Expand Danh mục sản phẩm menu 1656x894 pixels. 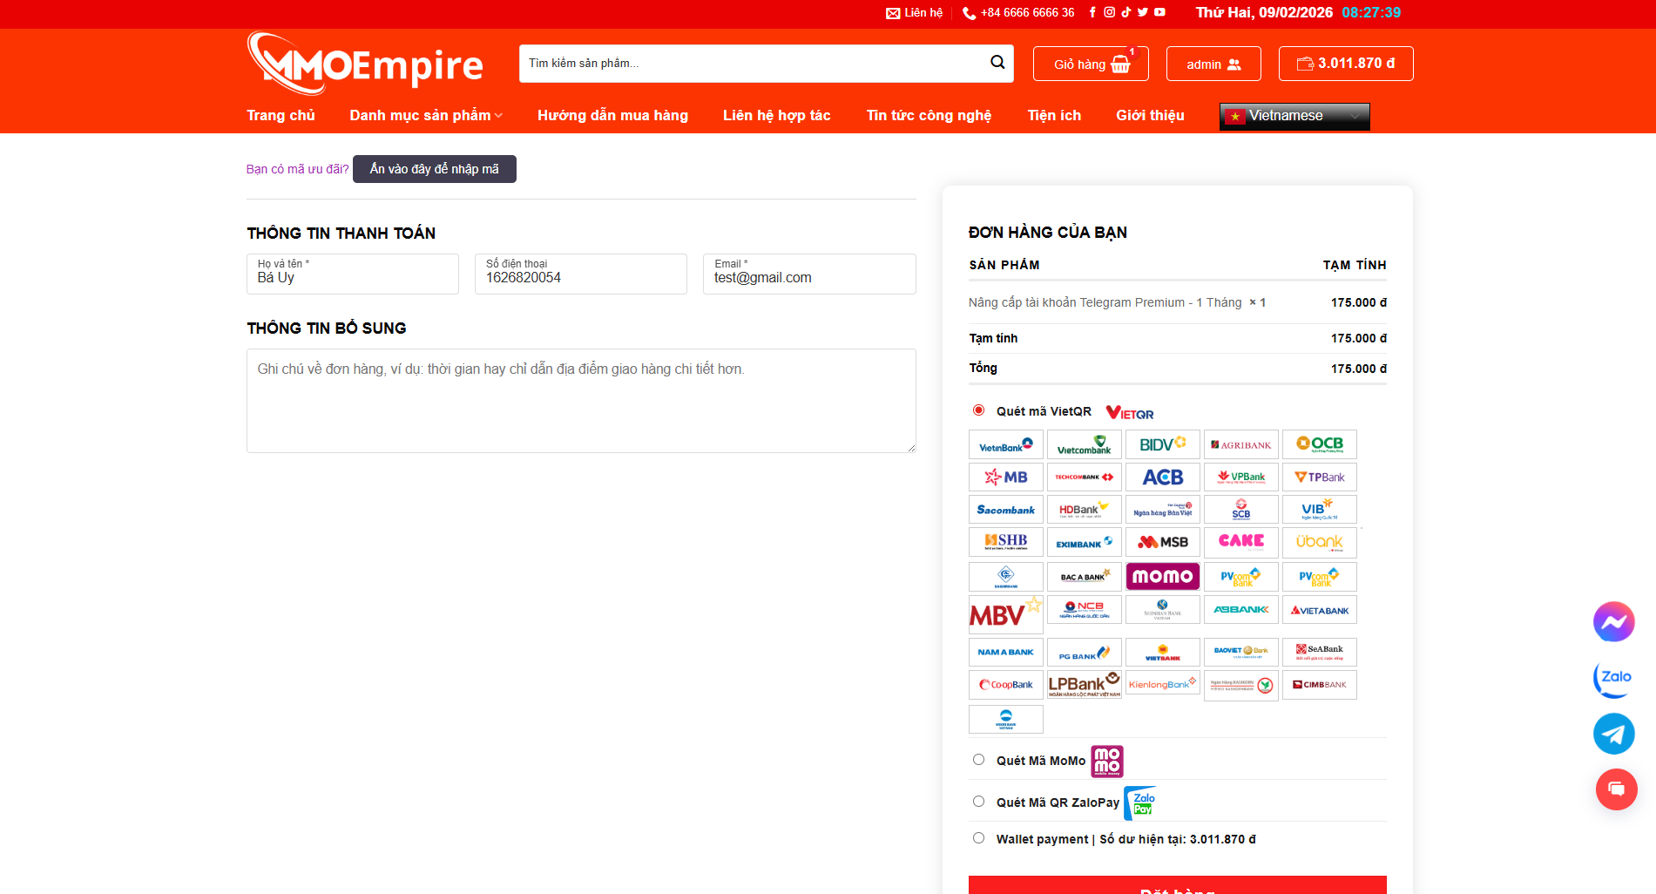click(425, 116)
